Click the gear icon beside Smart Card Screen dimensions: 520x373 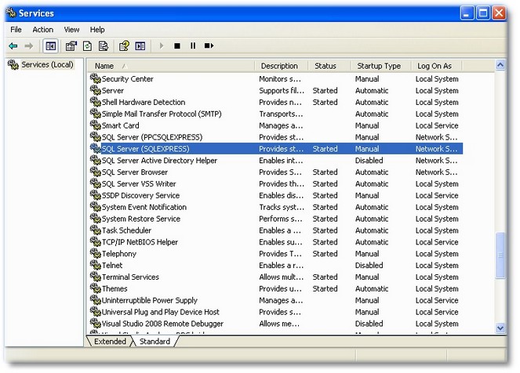[x=96, y=125]
